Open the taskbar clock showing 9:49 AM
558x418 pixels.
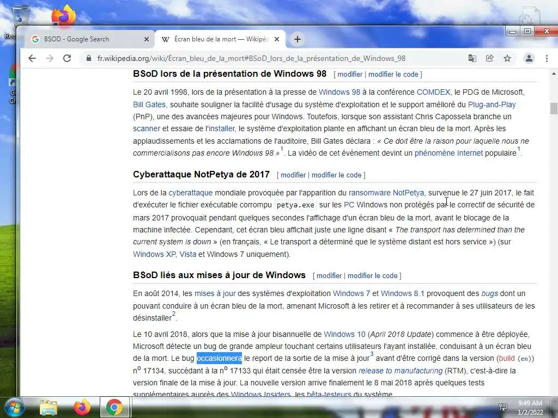(x=530, y=408)
